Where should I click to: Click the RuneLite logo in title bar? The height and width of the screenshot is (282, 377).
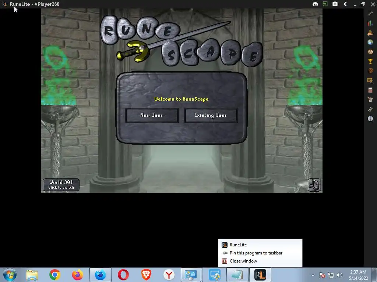click(x=4, y=4)
